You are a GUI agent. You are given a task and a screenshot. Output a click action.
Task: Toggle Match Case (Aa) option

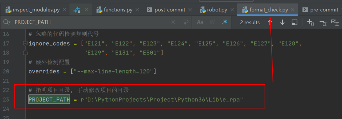[x=200, y=22]
